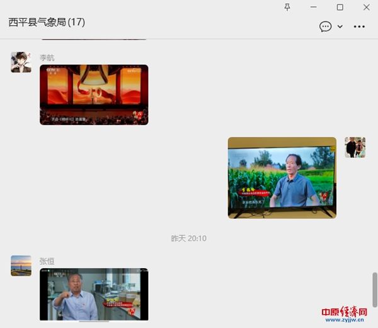Click the 西平县气象局 (17) group title
The height and width of the screenshot is (328, 378).
pyautogui.click(x=47, y=23)
